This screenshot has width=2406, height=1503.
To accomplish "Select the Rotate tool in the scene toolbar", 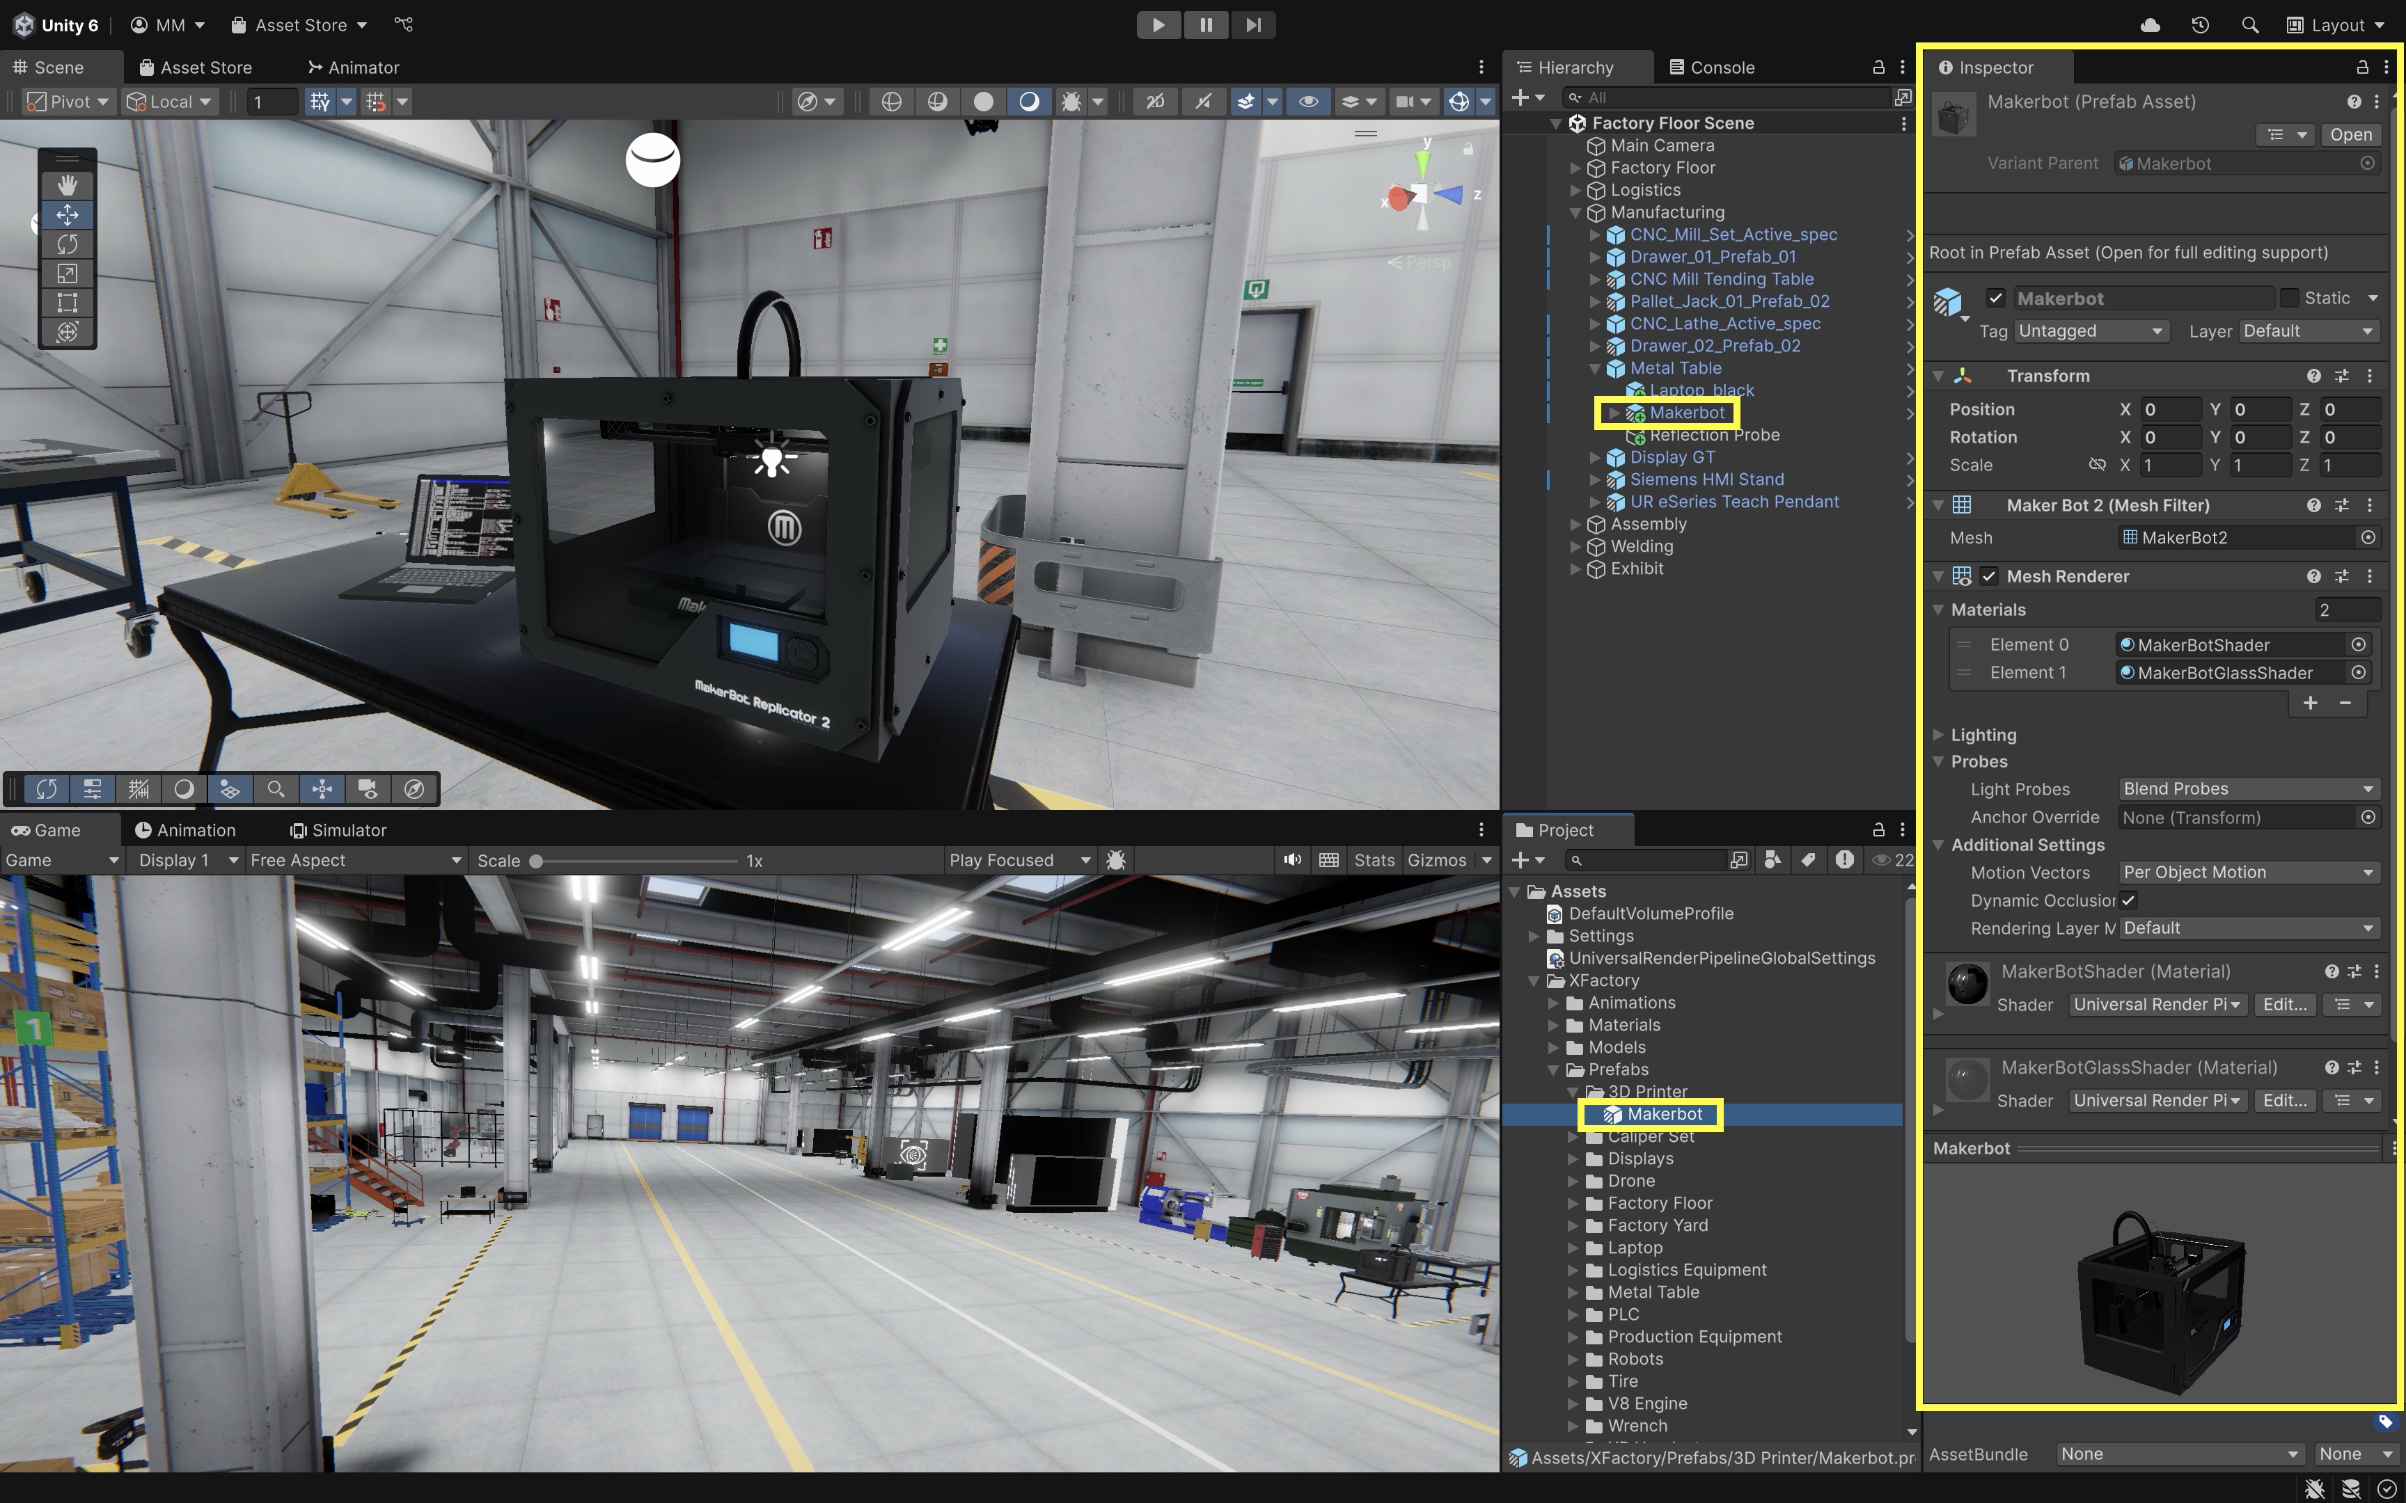I will 67,244.
